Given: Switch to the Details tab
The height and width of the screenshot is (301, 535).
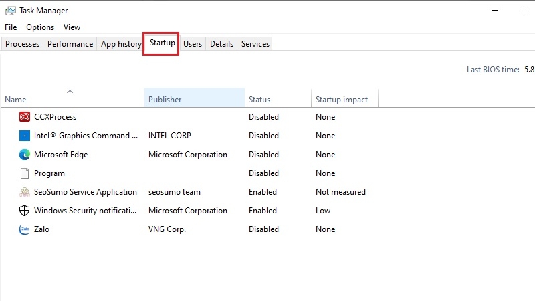Looking at the screenshot, I should [x=221, y=44].
